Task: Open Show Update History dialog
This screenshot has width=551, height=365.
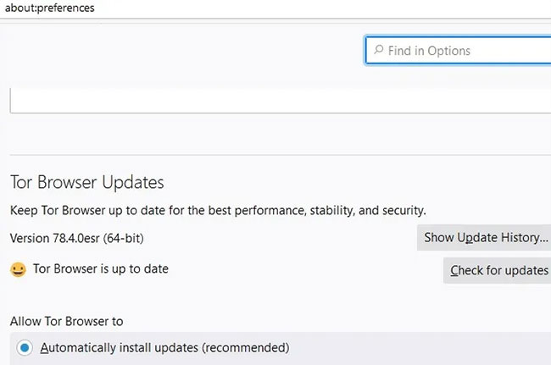Action: pos(484,238)
